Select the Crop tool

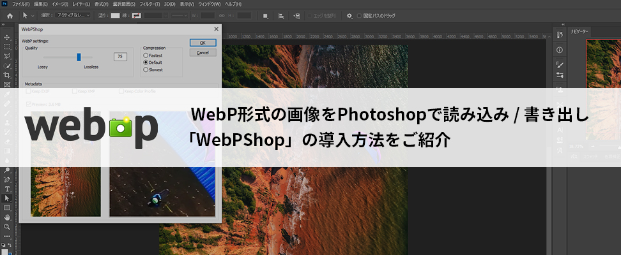pos(7,75)
